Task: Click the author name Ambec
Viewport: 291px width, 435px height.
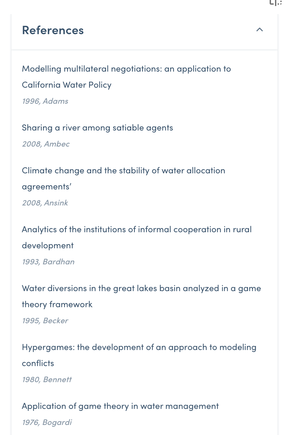Action: tap(57, 144)
